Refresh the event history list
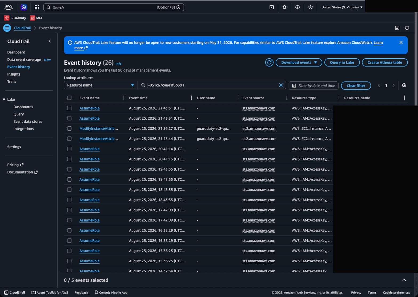This screenshot has height=297, width=418. pyautogui.click(x=269, y=62)
